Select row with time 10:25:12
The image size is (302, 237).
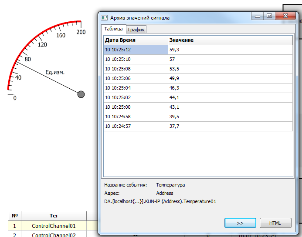[136, 50]
